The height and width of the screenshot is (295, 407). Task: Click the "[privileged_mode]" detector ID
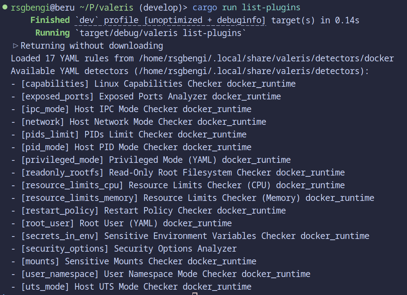(x=62, y=160)
